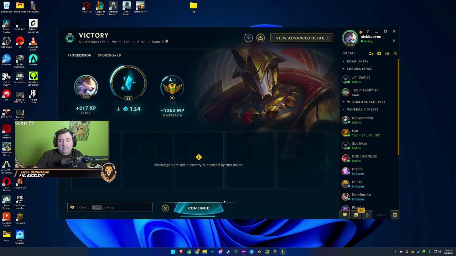Copy the GameID using the clipboard icon
The width and height of the screenshot is (456, 256).
(166, 42)
